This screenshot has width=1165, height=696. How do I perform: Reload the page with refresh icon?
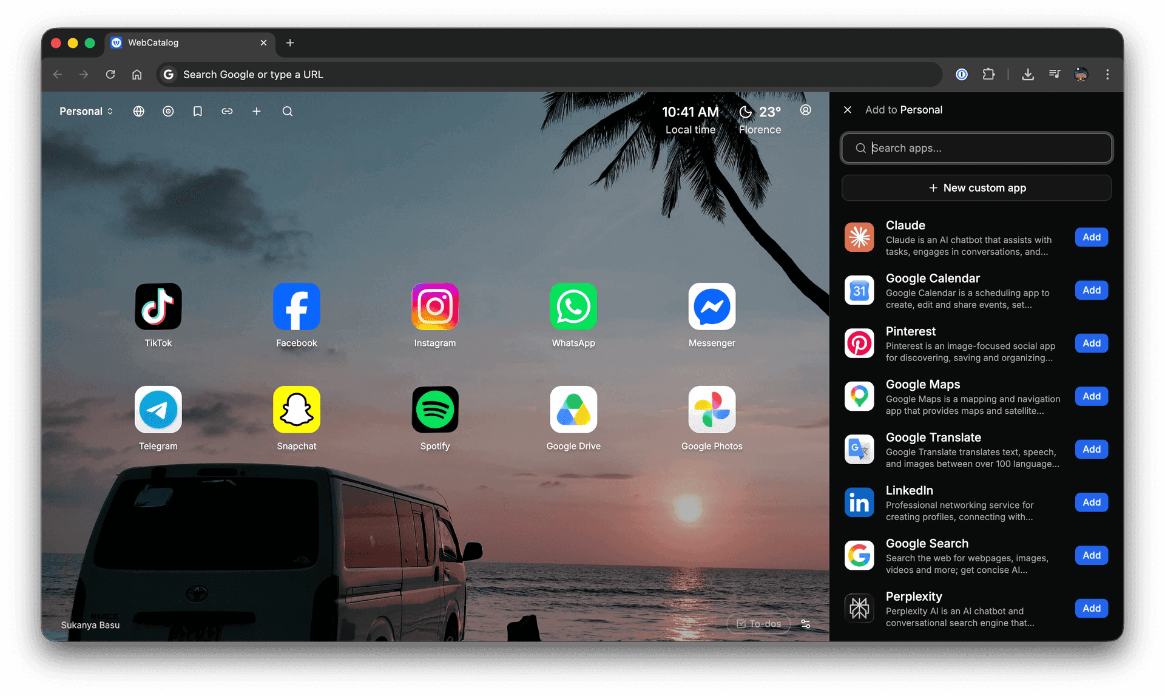[x=110, y=74]
